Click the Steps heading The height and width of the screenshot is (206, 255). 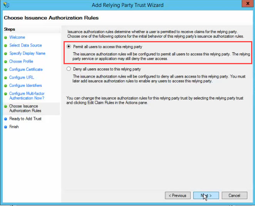click(9, 29)
